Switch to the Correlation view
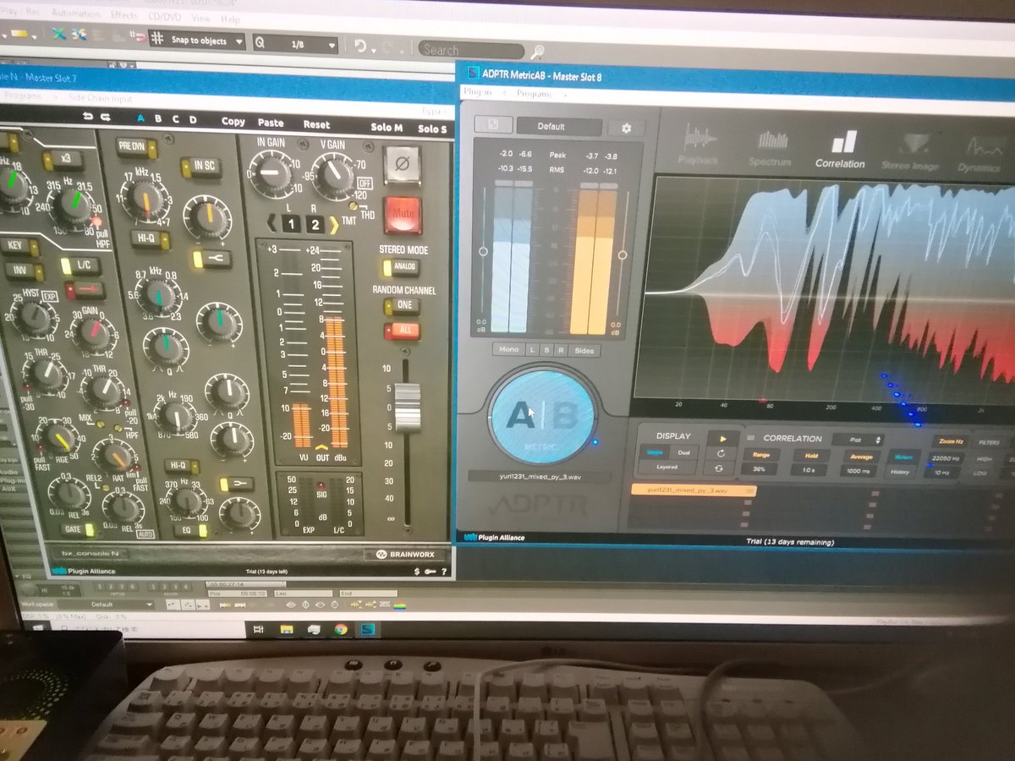Viewport: 1015px width, 761px height. click(x=839, y=150)
